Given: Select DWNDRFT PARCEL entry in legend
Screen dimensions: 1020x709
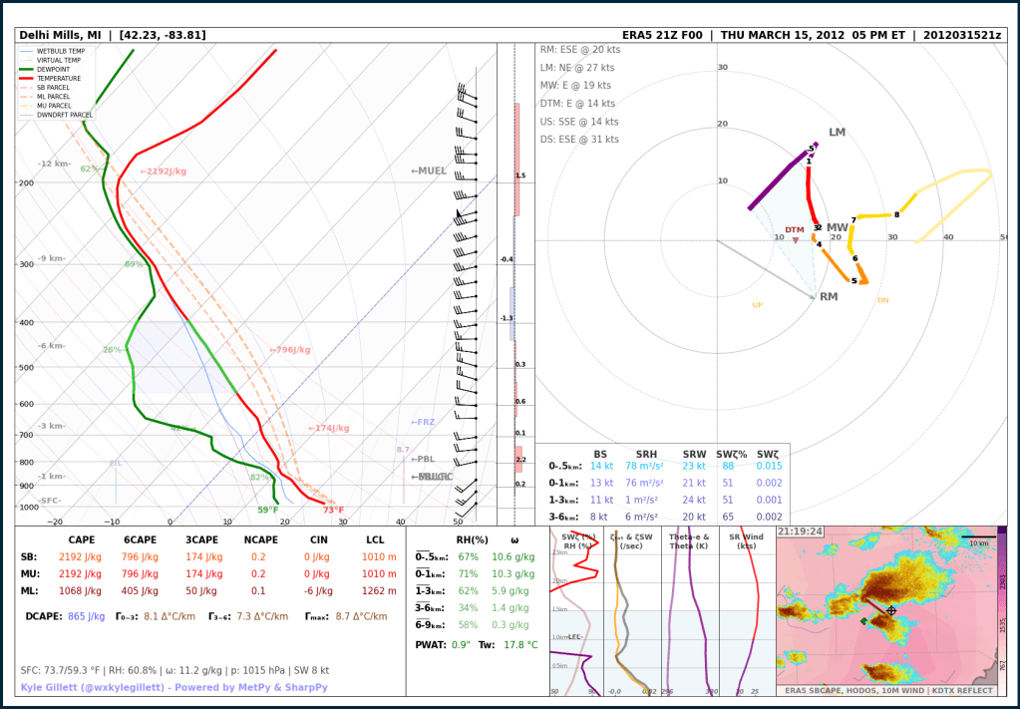Looking at the screenshot, I should click(x=65, y=115).
